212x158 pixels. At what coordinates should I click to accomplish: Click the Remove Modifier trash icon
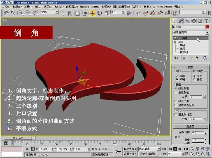(197, 58)
